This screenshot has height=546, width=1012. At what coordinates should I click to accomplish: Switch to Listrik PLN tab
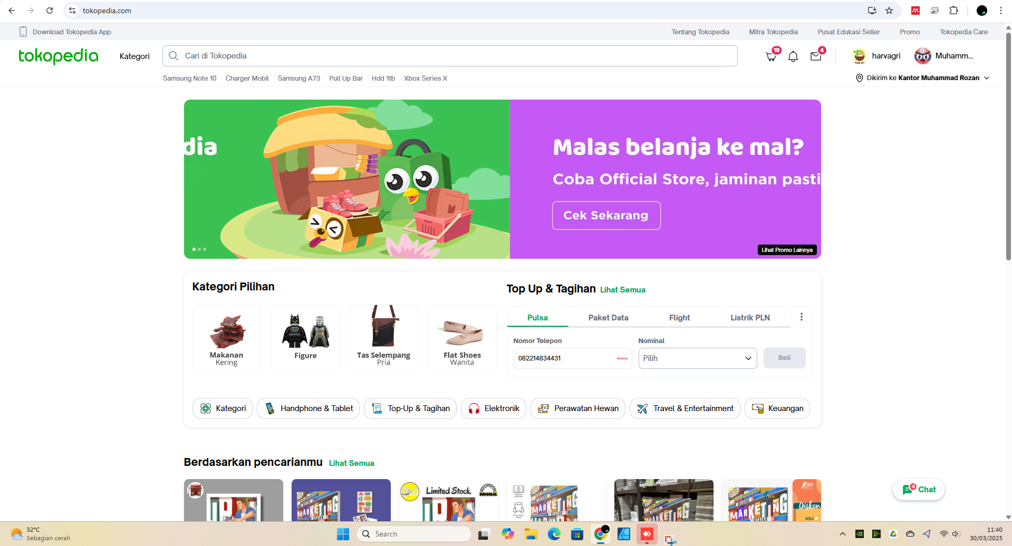pyautogui.click(x=750, y=317)
